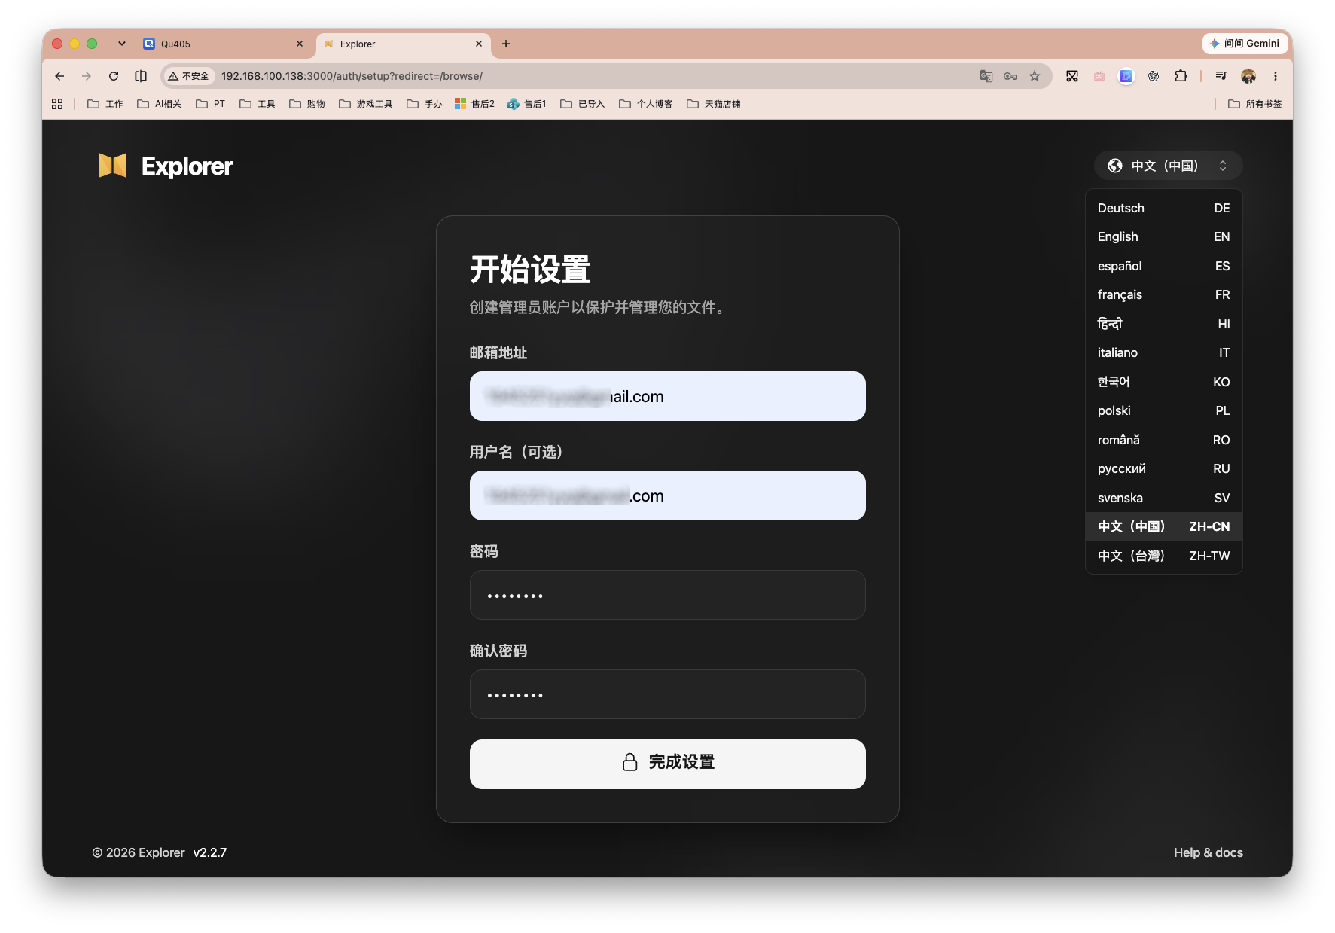Open the media control playlist icon
This screenshot has width=1335, height=933.
[1221, 76]
